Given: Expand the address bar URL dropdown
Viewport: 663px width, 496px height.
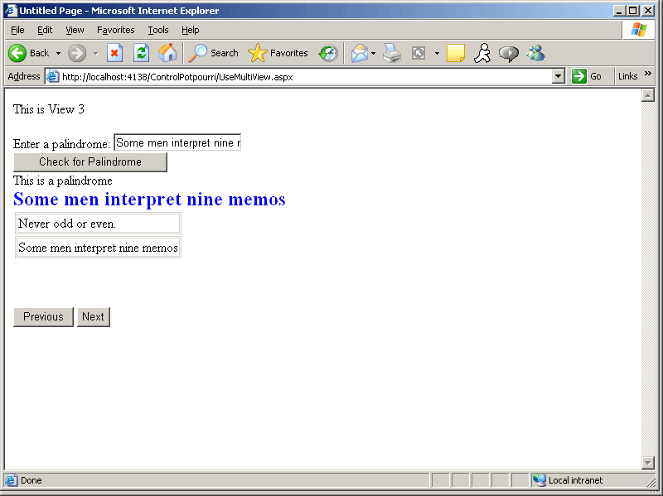Looking at the screenshot, I should (x=558, y=76).
